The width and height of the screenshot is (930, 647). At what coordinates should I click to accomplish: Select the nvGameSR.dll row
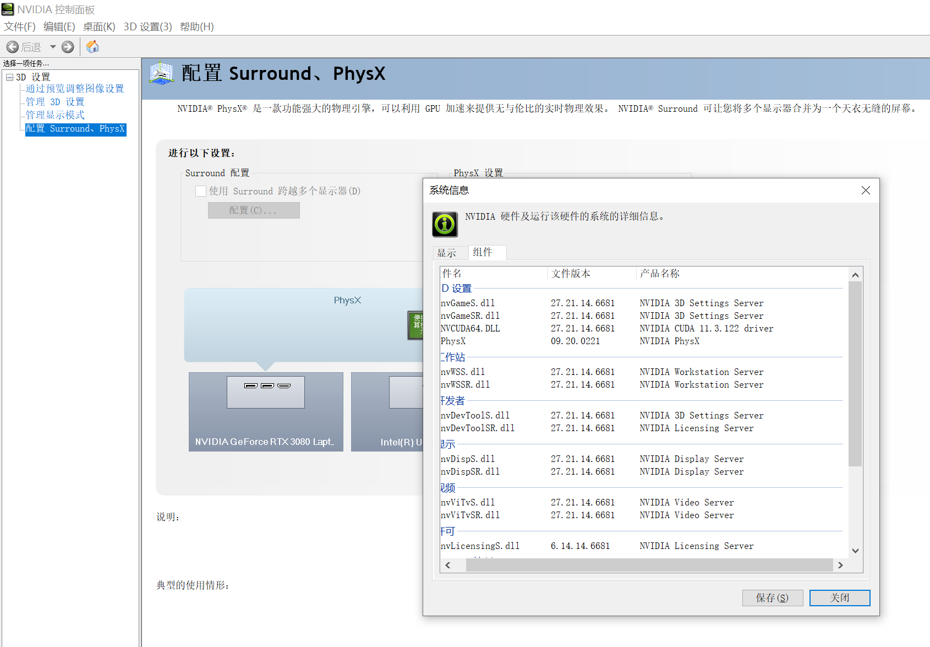[641, 316]
